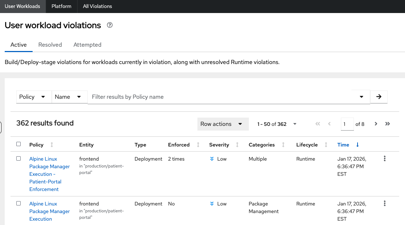Open kebab menu for second violation row

[x=384, y=203]
